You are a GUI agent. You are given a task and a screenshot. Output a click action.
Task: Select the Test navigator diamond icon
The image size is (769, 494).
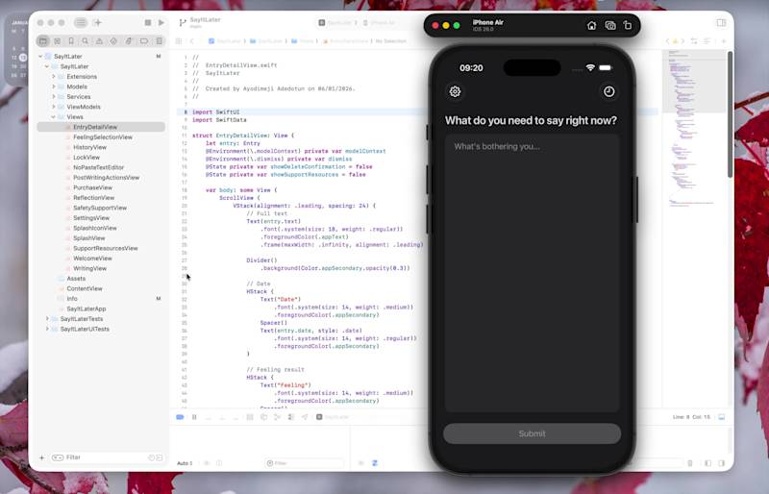[113, 41]
